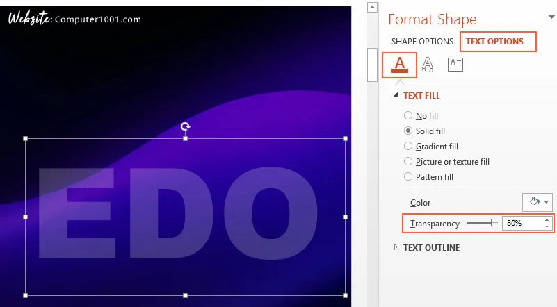Click the paint bucket color icon
The width and height of the screenshot is (557, 307).
[x=533, y=202]
